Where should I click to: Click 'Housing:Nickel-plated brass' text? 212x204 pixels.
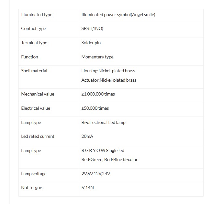[x=108, y=71]
